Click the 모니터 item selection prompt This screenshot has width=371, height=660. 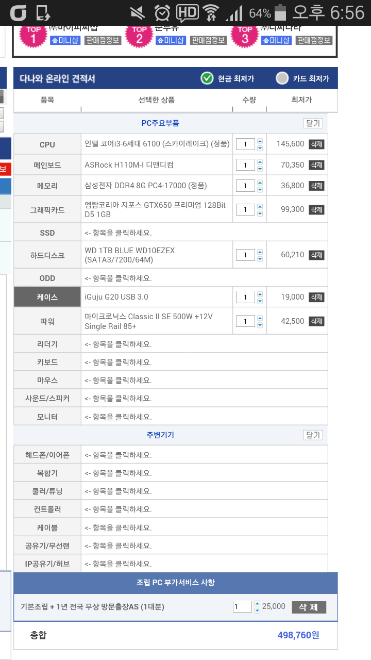click(x=119, y=417)
